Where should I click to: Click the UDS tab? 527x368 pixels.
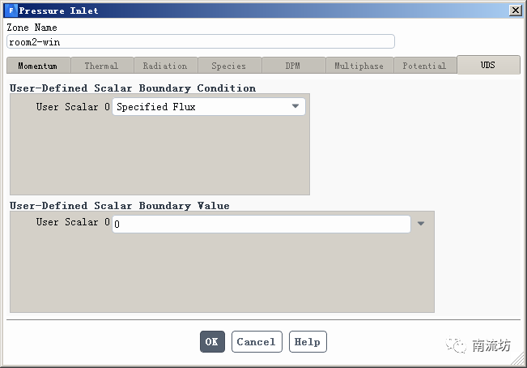click(487, 65)
